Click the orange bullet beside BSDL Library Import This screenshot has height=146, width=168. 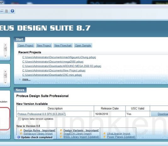point(61,137)
